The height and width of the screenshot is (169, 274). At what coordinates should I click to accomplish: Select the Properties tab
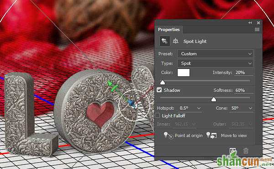point(169,30)
